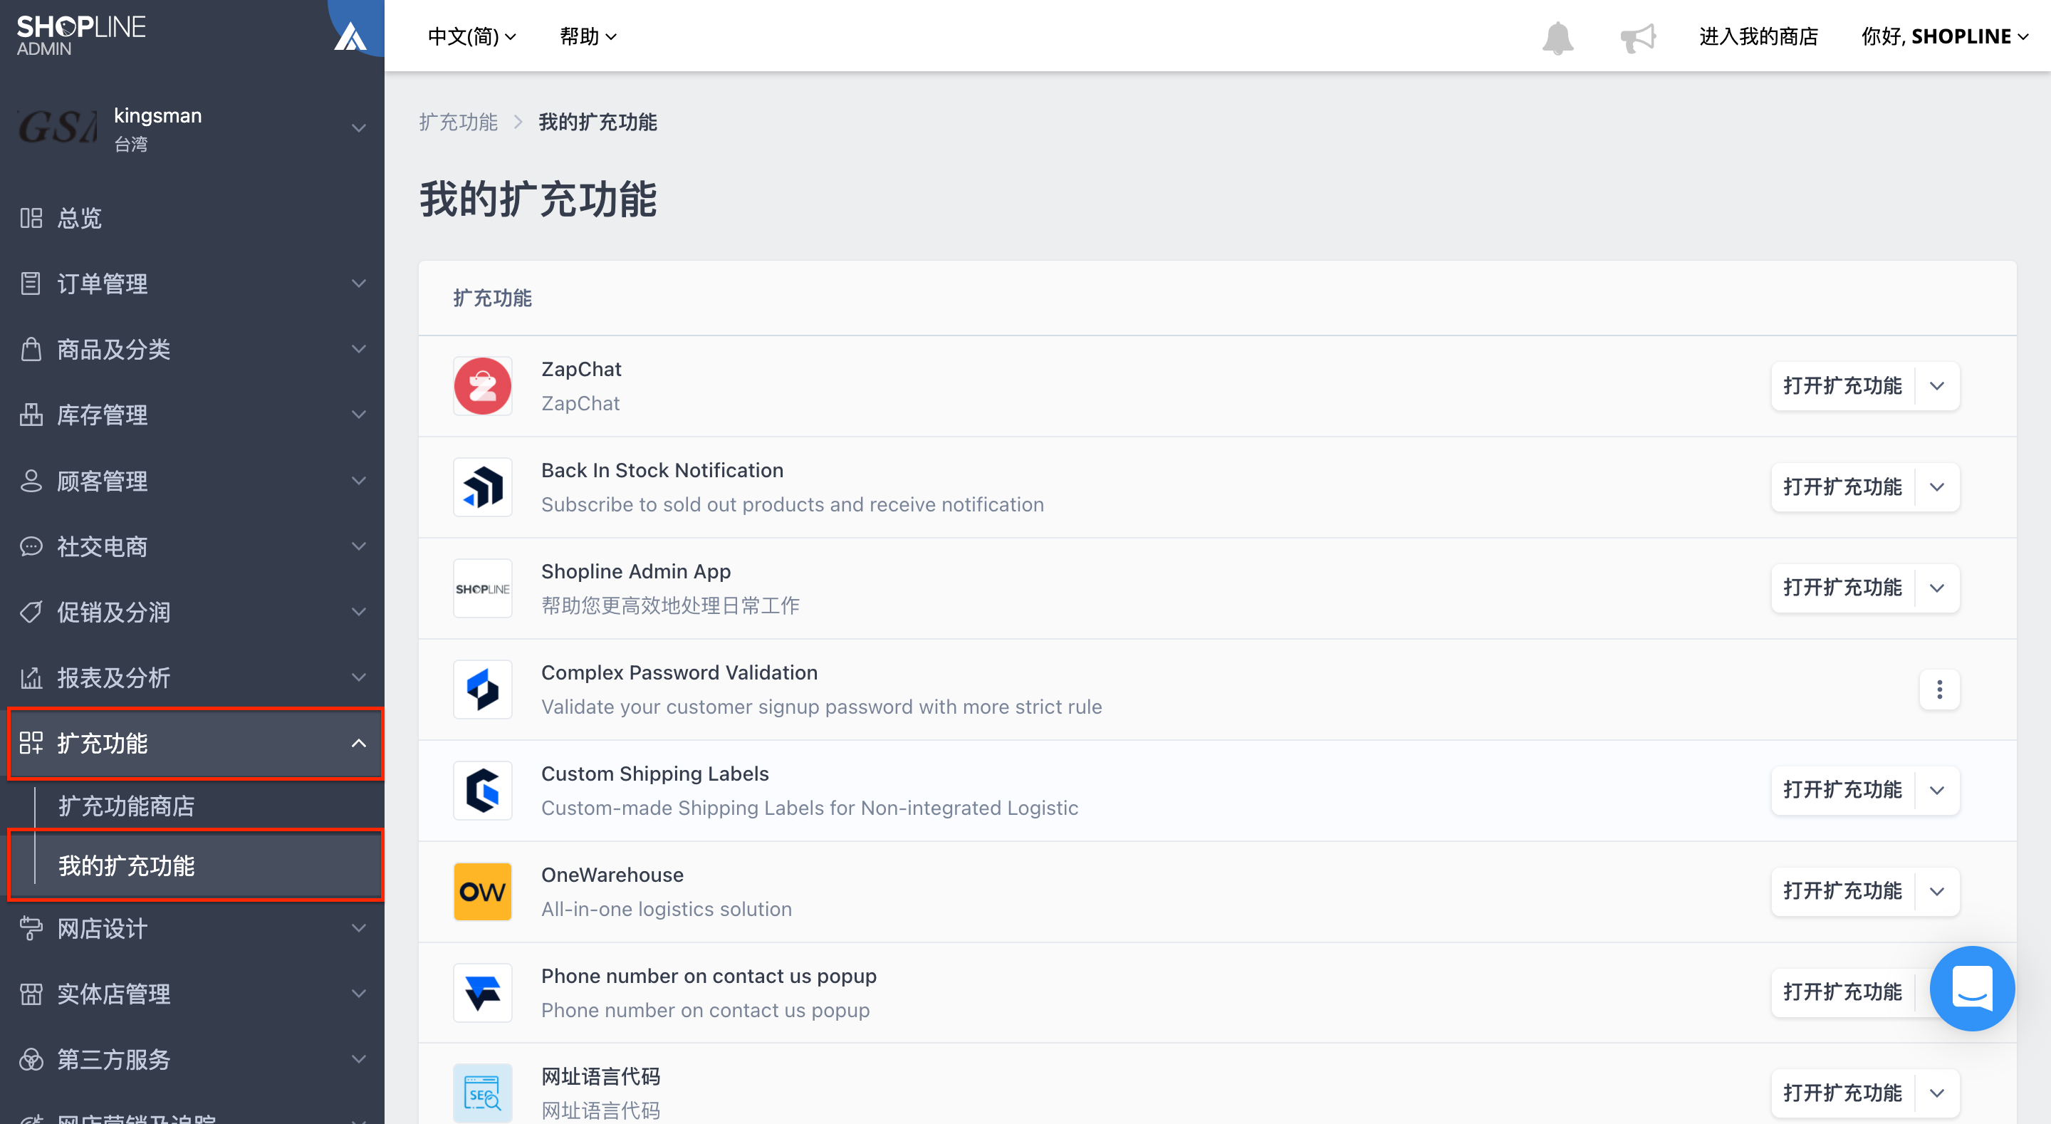Screen dimensions: 2051x1124
Task: Click the 进入我的商店 link
Action: tap(1759, 36)
